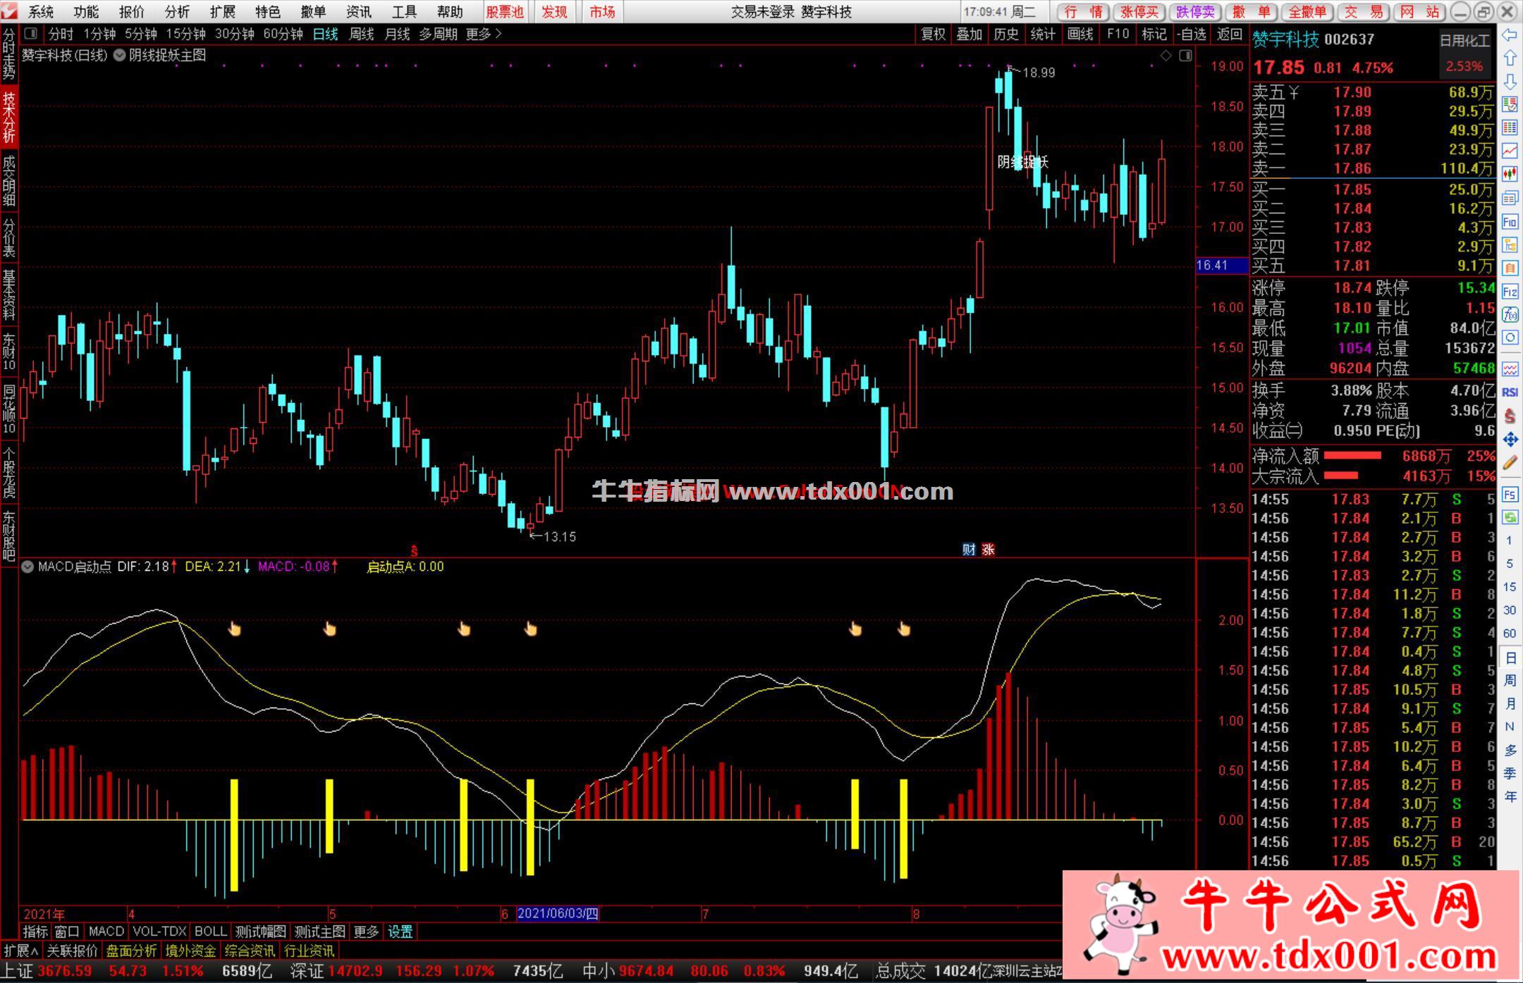Click the blue 财 marker below the chart
Image resolution: width=1523 pixels, height=983 pixels.
pos(969,550)
